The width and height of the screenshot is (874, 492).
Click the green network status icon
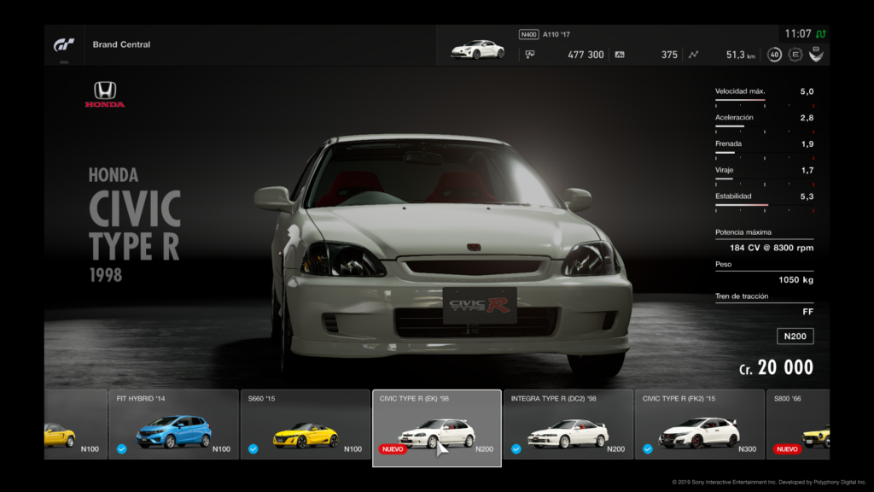(x=821, y=34)
